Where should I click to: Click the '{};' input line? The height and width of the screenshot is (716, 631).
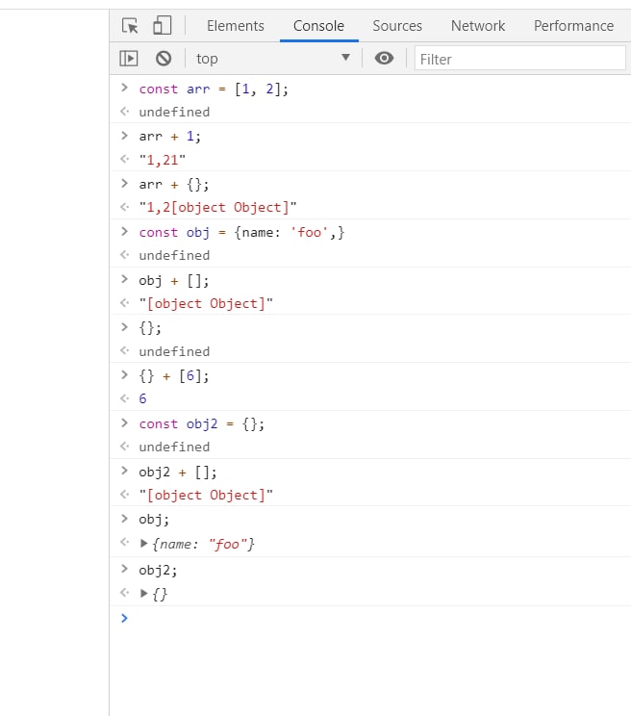click(150, 328)
